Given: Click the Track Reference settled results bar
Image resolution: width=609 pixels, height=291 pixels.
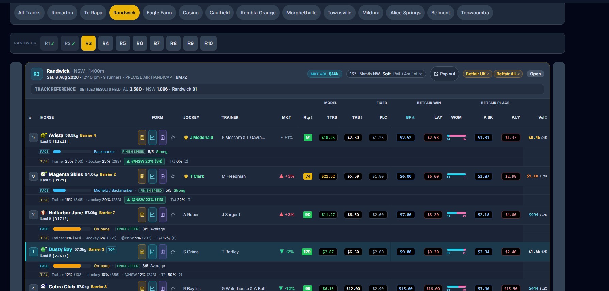Looking at the screenshot, I should pyautogui.click(x=287, y=89).
